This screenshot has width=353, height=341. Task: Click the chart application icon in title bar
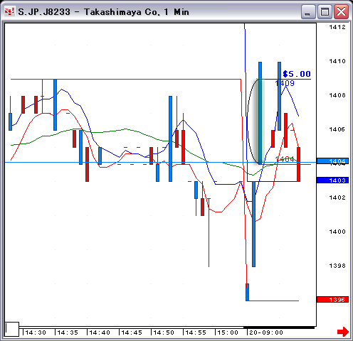point(10,11)
